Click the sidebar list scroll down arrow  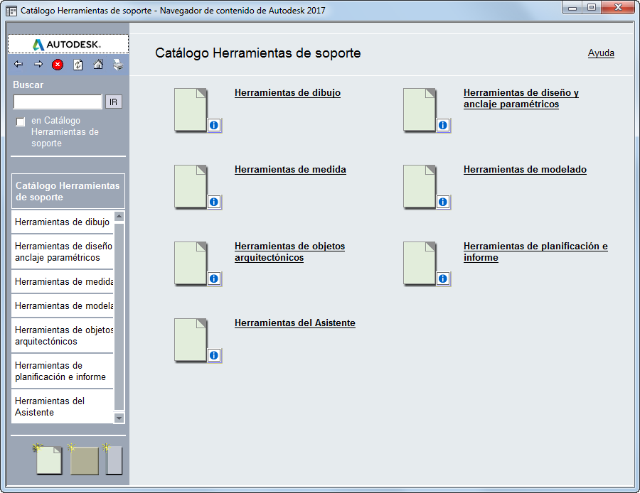click(x=119, y=418)
